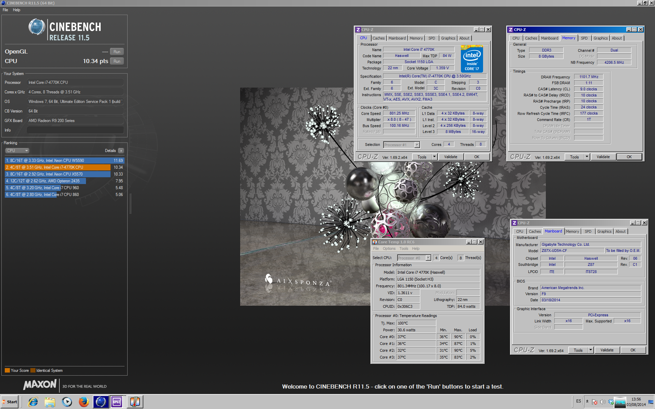Activate the Cinebench taskbar icon

(x=100, y=402)
